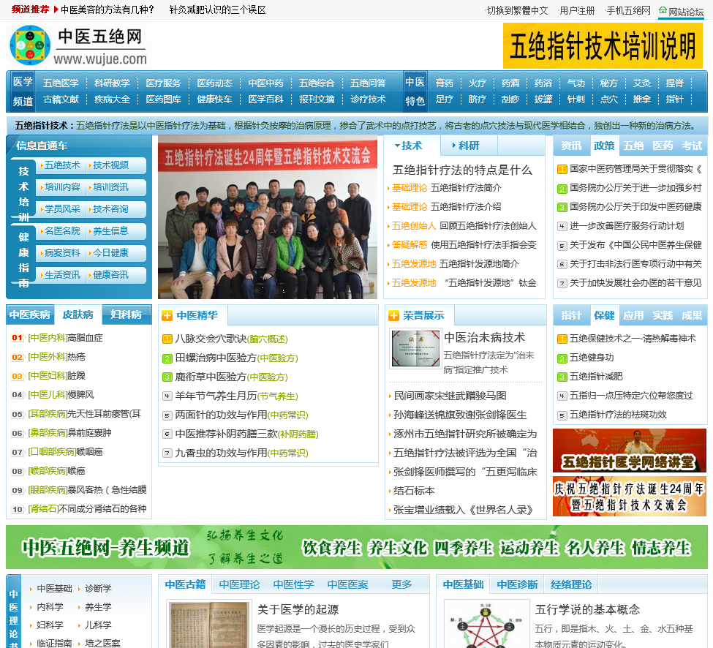The width and height of the screenshot is (713, 648).
Task: Switch to the 经络理论 tab
Action: click(571, 584)
